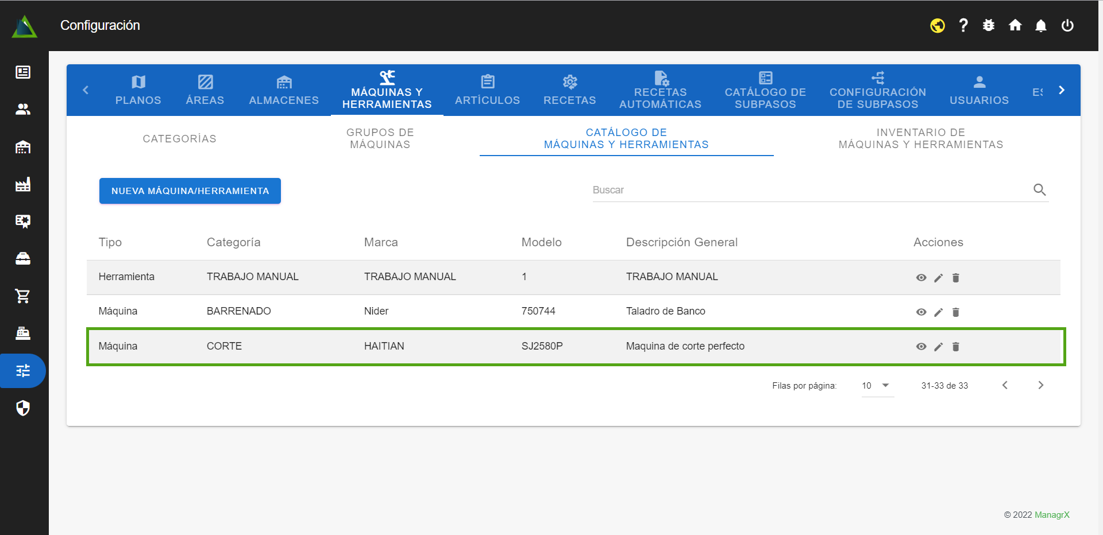The width and height of the screenshot is (1103, 535).
Task: Edit the Nider Taladro de Banco row
Action: 939,312
